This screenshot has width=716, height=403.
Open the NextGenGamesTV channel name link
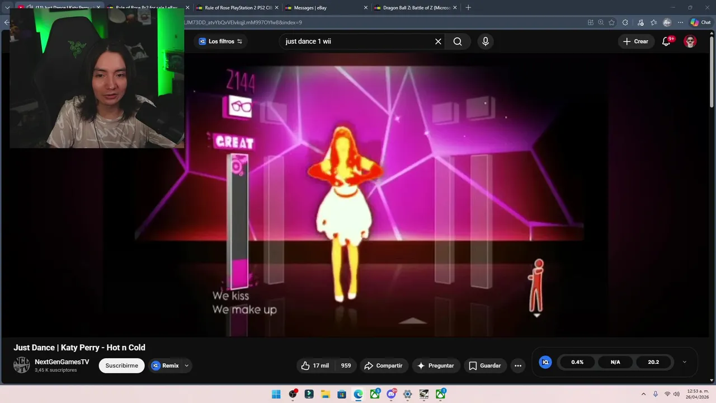click(62, 362)
